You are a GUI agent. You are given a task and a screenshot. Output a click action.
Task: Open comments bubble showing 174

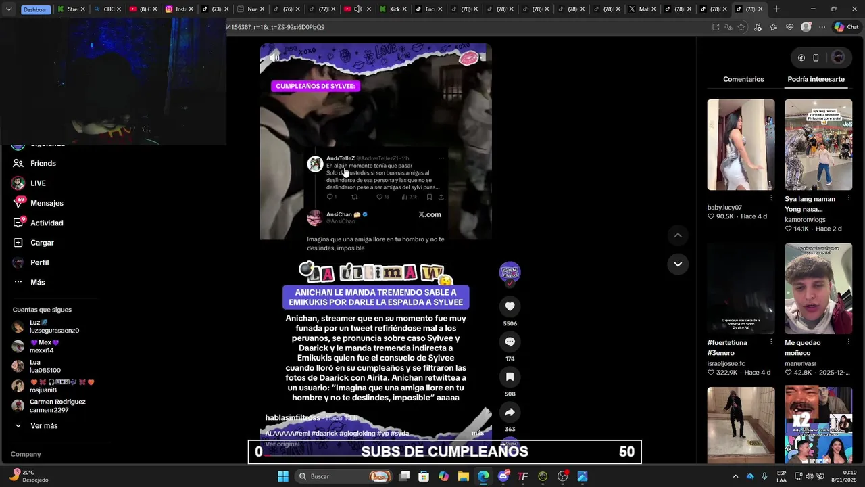(x=510, y=342)
